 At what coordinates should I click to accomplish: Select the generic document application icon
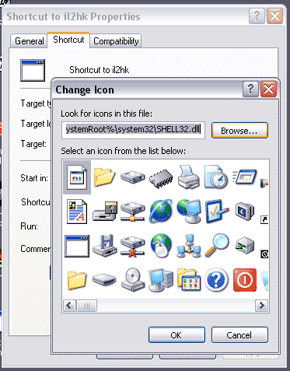[x=77, y=177]
